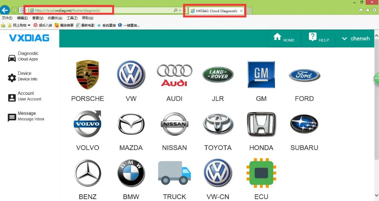
Task: Open the browser settings gear icon
Action: [374, 10]
